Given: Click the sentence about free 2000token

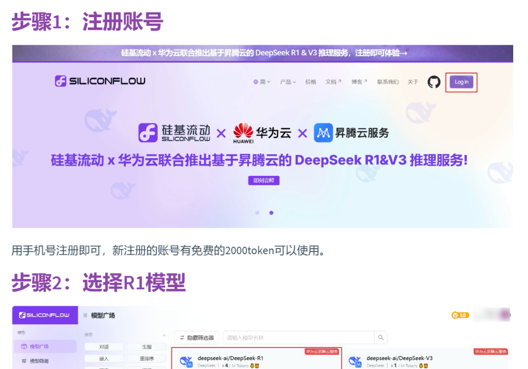Looking at the screenshot, I should [168, 250].
